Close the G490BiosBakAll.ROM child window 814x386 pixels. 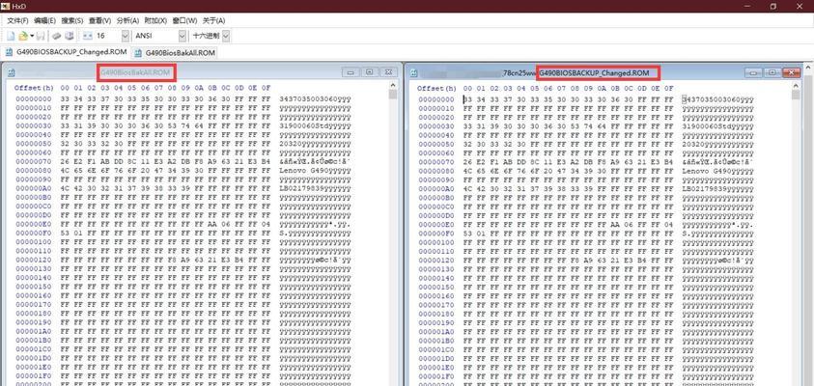click(388, 72)
